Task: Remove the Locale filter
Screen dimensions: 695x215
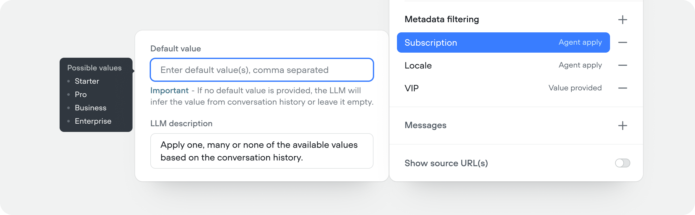Action: coord(623,65)
